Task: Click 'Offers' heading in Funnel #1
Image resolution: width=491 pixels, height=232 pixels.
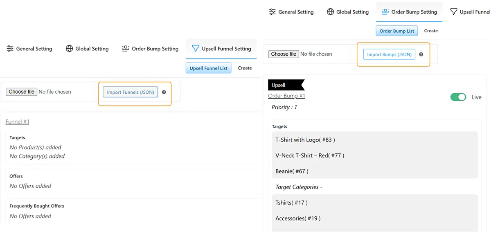Action: tap(16, 176)
